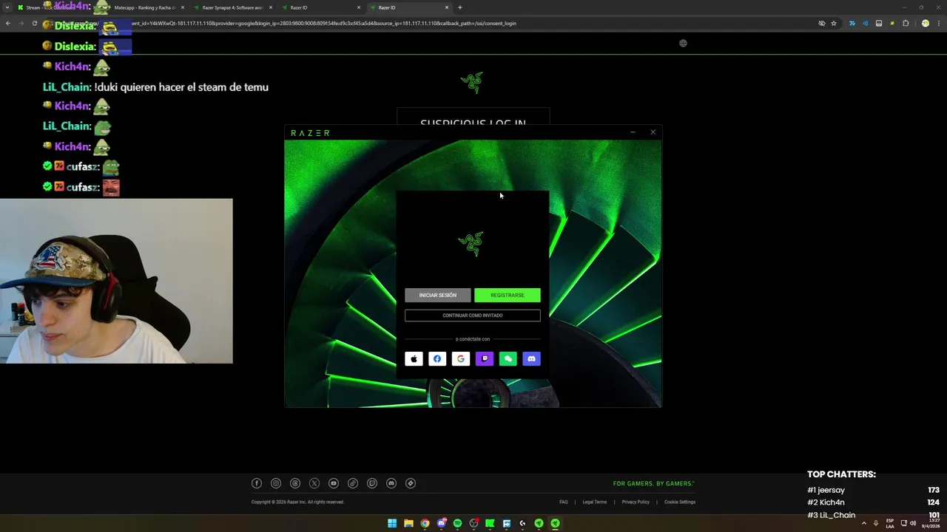
Task: Click the INICIAR SESIÓN button
Action: (438, 295)
